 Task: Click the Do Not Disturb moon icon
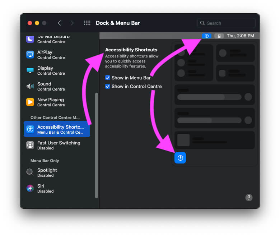tap(30, 39)
